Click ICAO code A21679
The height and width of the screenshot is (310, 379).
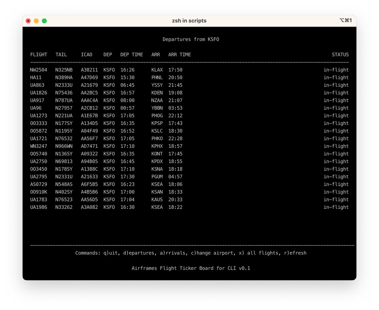(89, 85)
